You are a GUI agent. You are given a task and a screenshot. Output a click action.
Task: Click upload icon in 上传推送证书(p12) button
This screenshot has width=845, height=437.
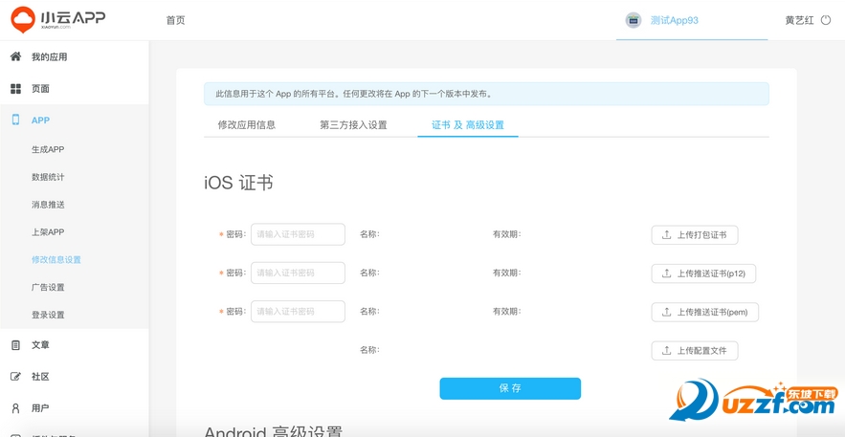[x=667, y=273]
